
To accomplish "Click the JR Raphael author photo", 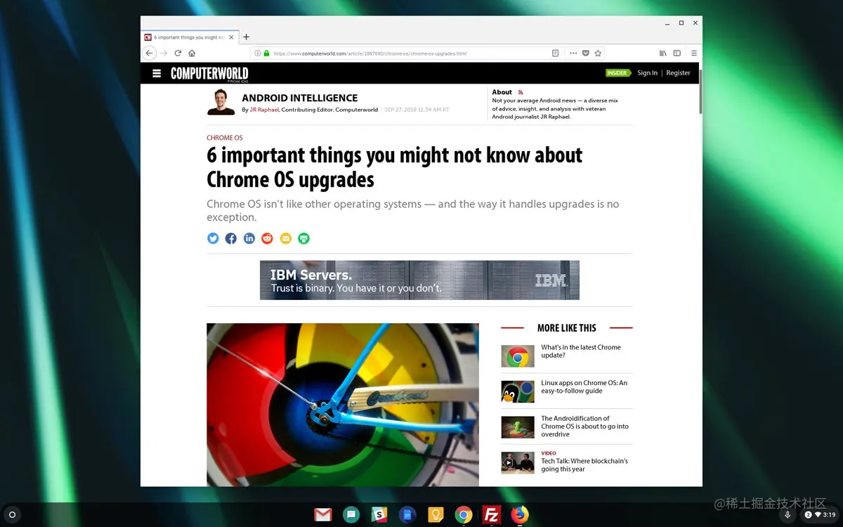I will (x=221, y=103).
